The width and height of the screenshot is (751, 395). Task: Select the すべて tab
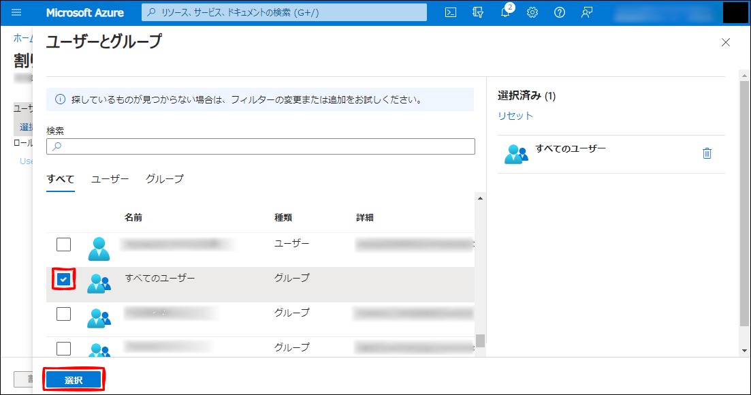(60, 179)
